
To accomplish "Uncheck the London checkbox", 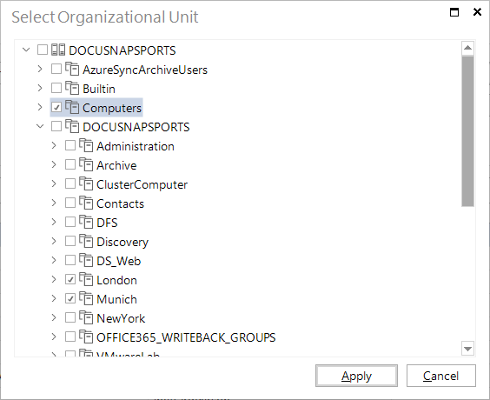I will (x=70, y=279).
